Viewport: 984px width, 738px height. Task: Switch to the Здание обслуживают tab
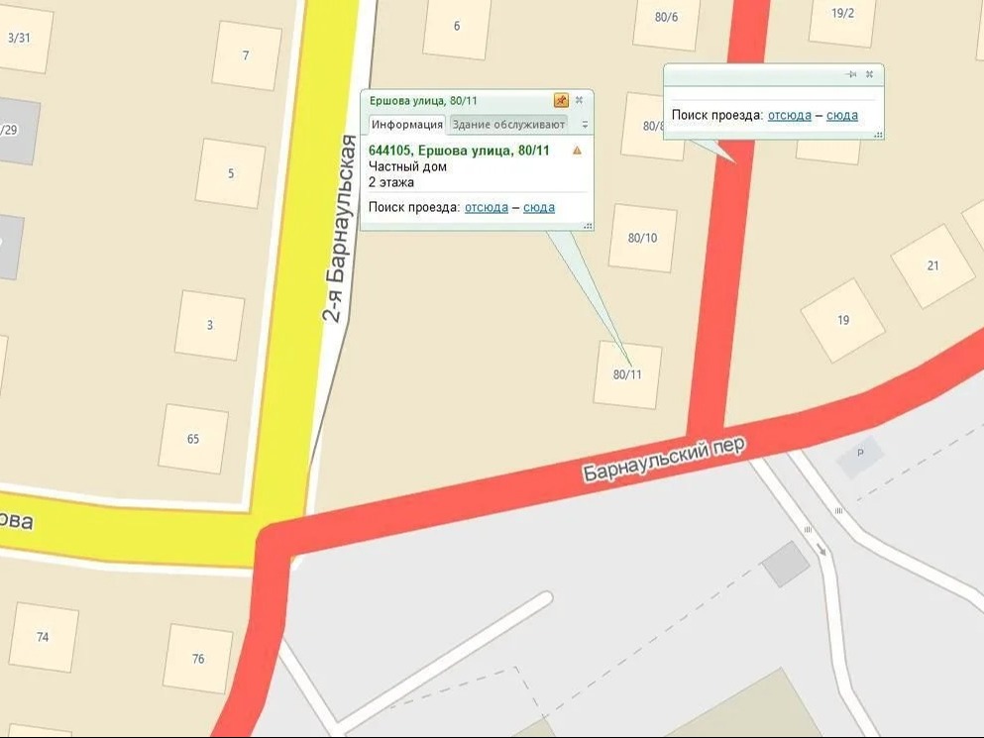tap(508, 124)
